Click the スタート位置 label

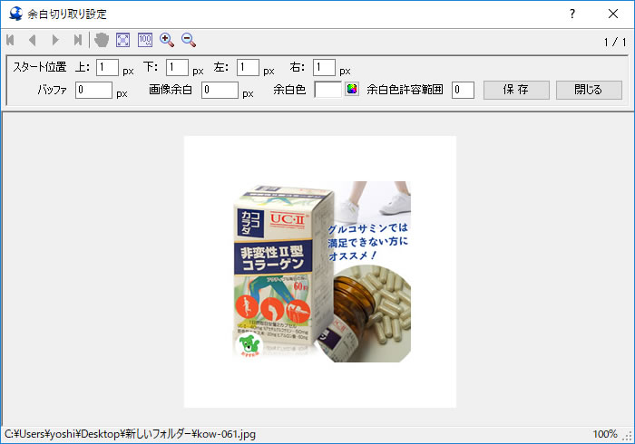[x=40, y=67]
